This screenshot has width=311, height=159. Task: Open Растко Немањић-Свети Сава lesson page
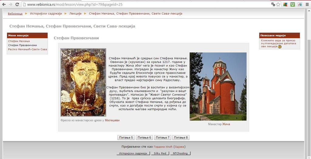[x=28, y=49]
